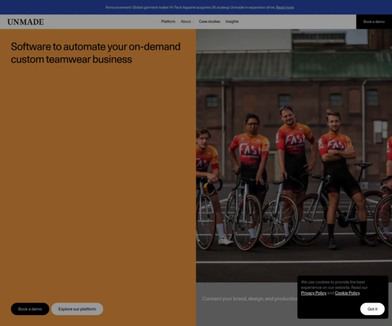
Task: Click the UNMADE logo
Action: 25,22
